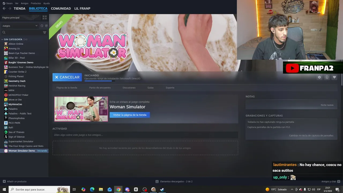Click the Woman Simulator full game thumbnail
The image size is (343, 193).
point(81,109)
